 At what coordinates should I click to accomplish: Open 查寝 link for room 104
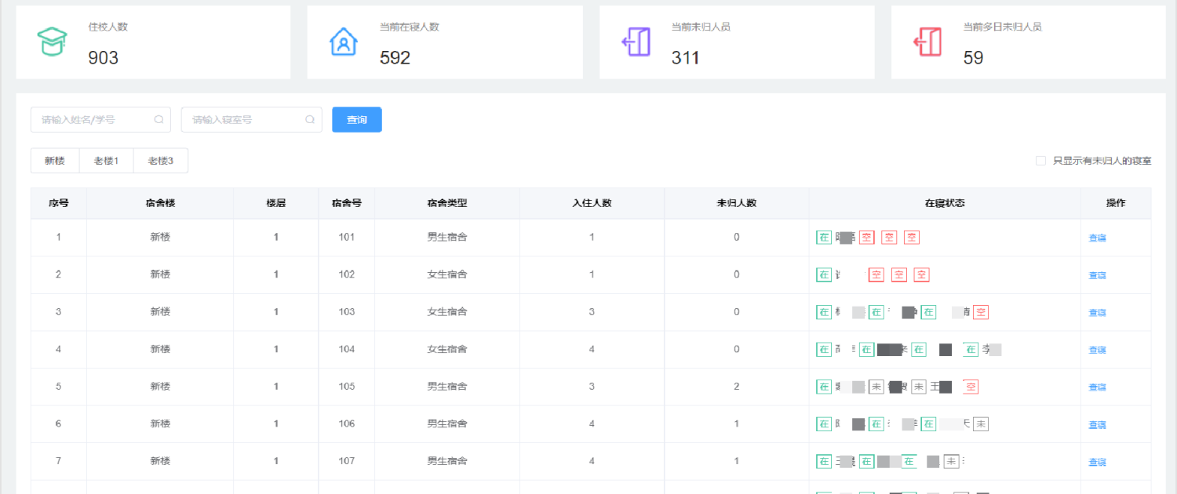click(1097, 350)
